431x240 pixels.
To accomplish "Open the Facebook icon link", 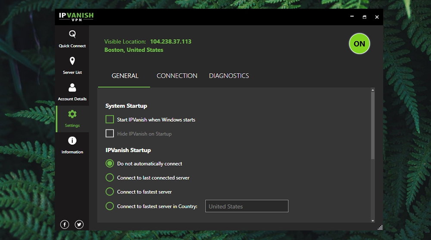I will click(65, 225).
